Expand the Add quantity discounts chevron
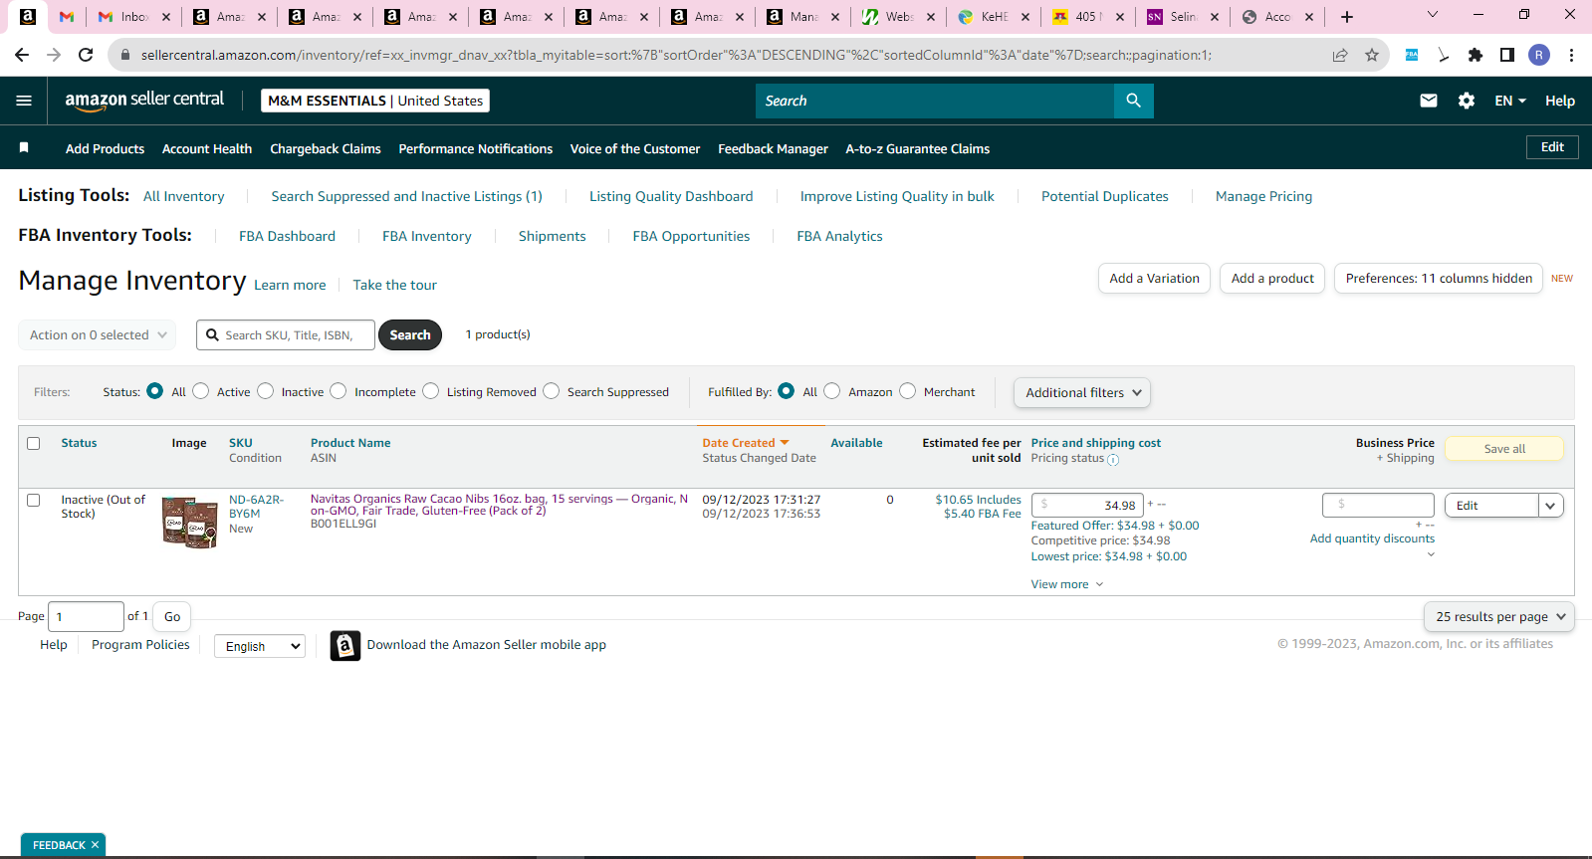This screenshot has width=1592, height=859. pos(1431,554)
